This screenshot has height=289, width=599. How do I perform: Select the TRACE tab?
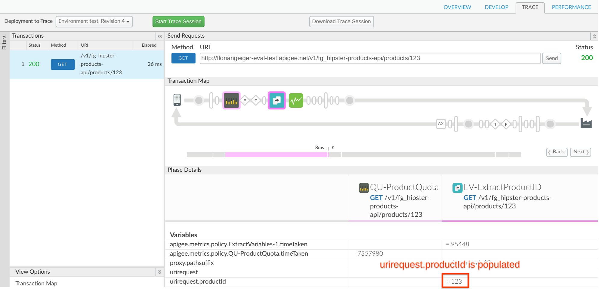tap(530, 7)
